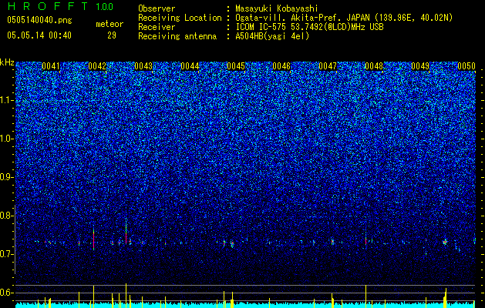The height and width of the screenshot is (308, 485).
Task: Click the version number 1.00
Action: pyautogui.click(x=105, y=7)
